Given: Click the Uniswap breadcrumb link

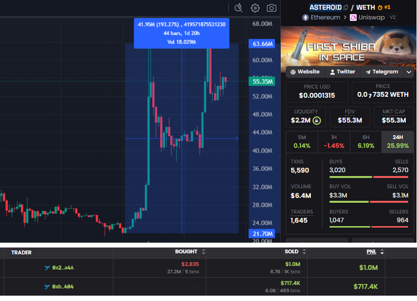Looking at the screenshot, I should pos(371,18).
